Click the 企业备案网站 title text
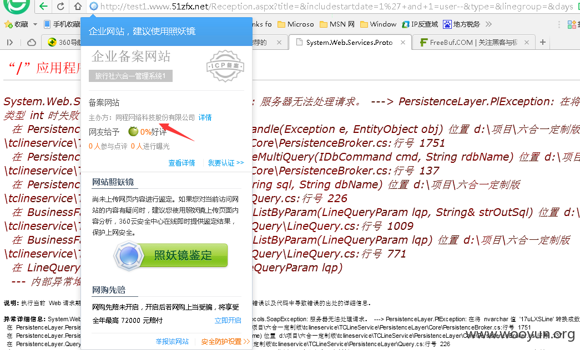 131,56
